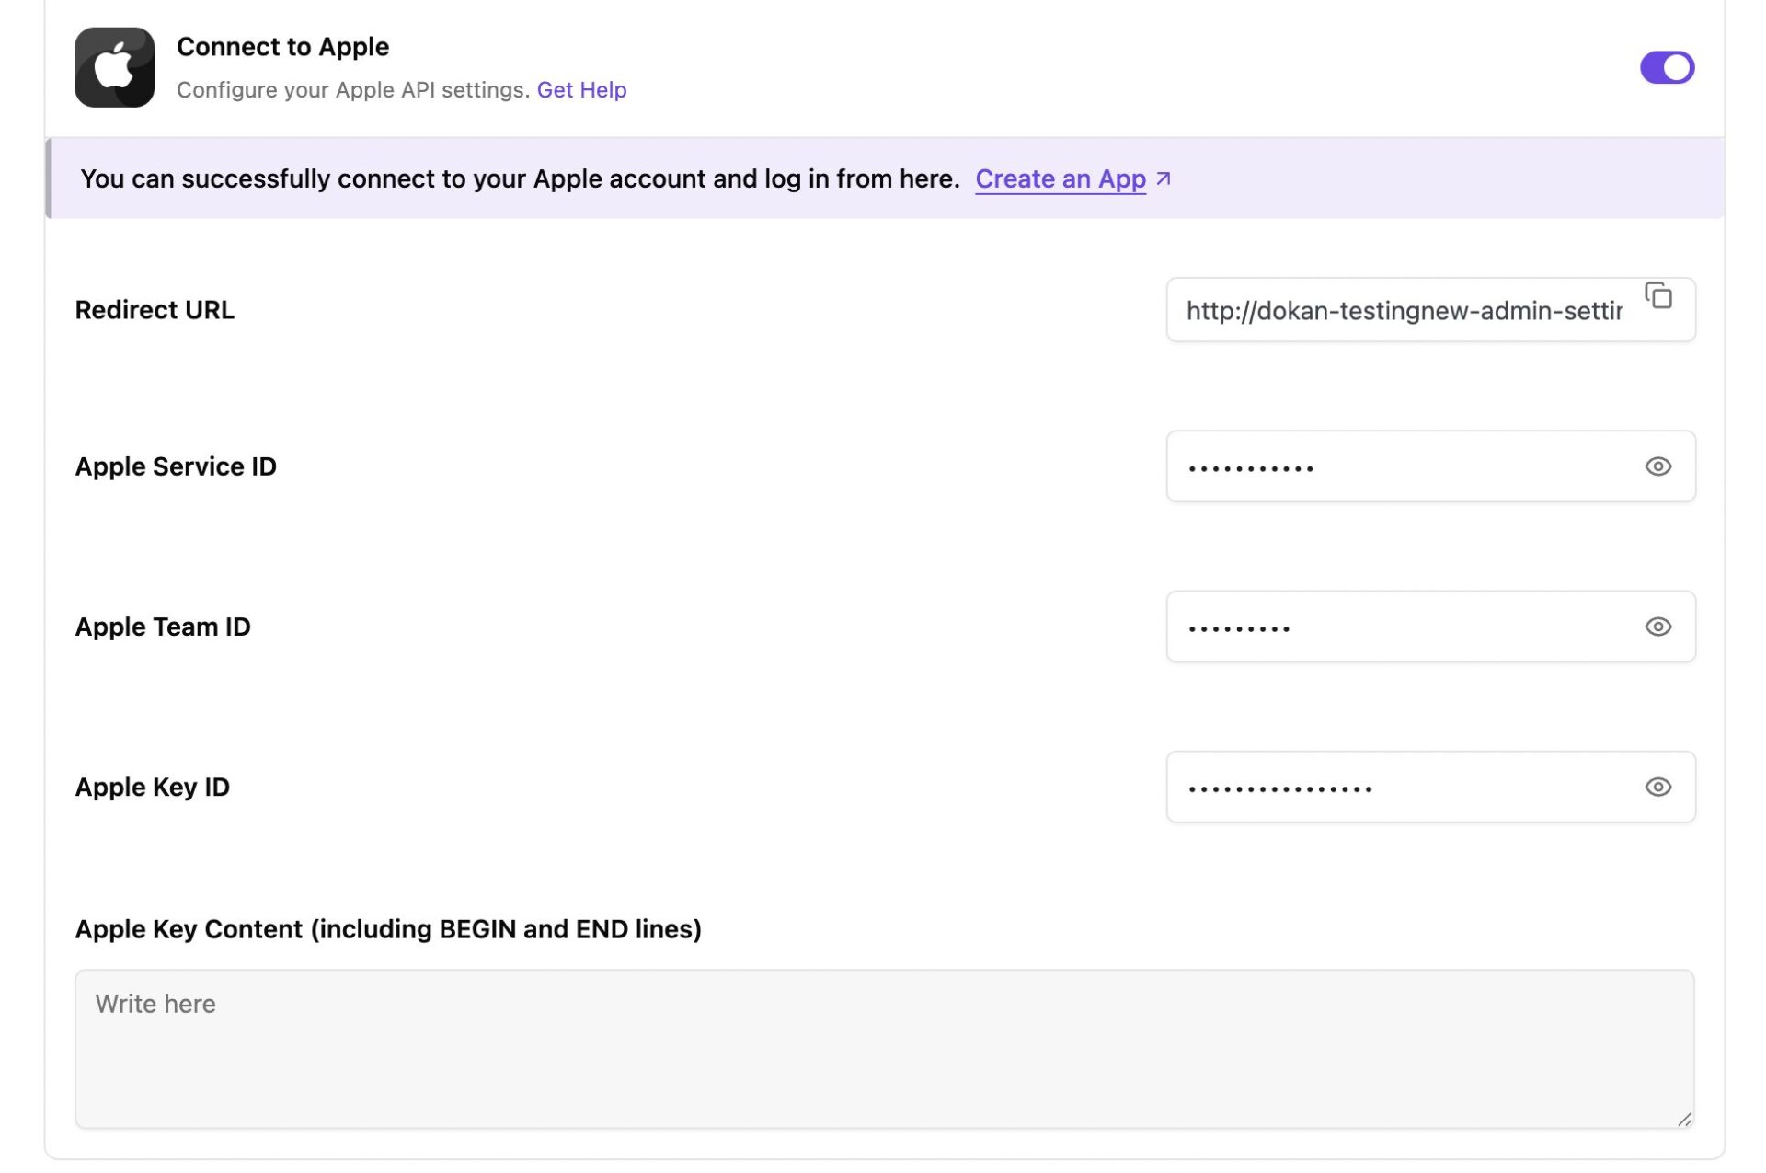
Task: Click the Apple Key ID label
Action: pos(153,787)
